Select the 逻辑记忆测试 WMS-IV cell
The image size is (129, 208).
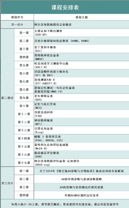pos(81,90)
